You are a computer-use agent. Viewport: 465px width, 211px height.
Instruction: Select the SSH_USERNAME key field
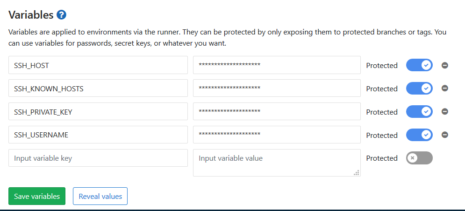[x=98, y=135]
